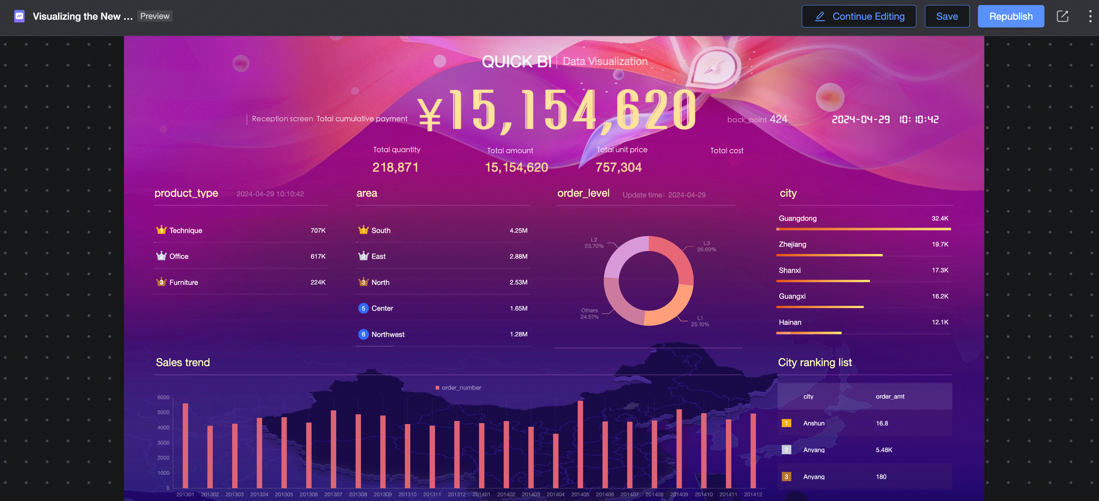This screenshot has height=501, width=1099.
Task: Click rank 5 badge beside Center
Action: point(363,308)
